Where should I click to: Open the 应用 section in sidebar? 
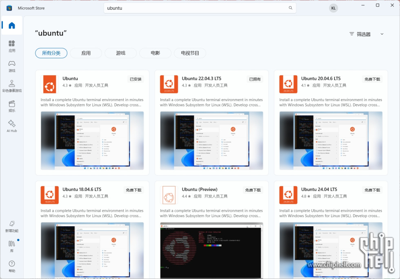12,46
